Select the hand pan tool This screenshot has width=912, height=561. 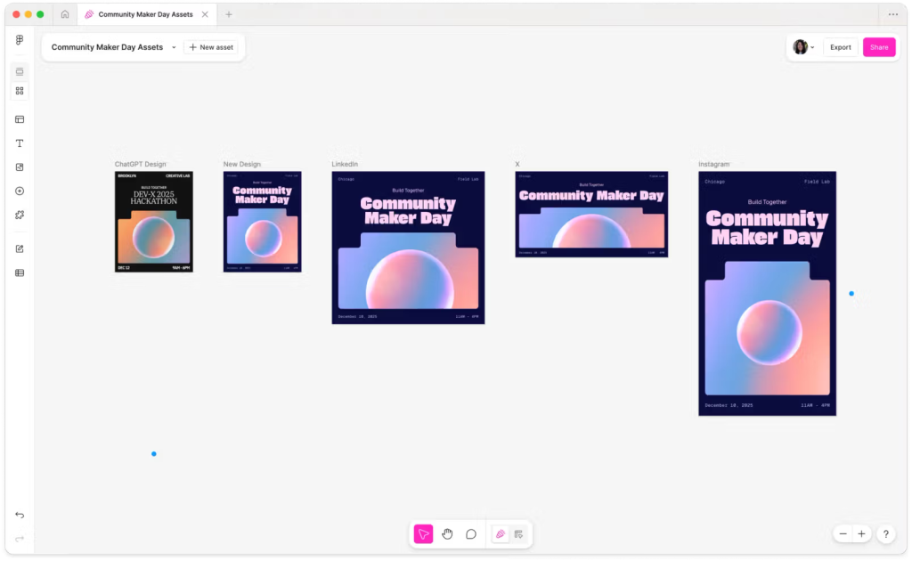[x=447, y=534]
